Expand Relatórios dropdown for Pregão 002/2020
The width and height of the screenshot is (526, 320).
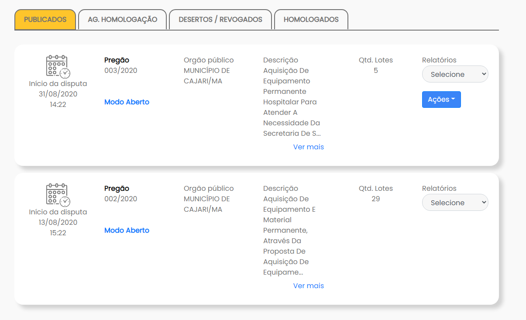[x=455, y=203]
